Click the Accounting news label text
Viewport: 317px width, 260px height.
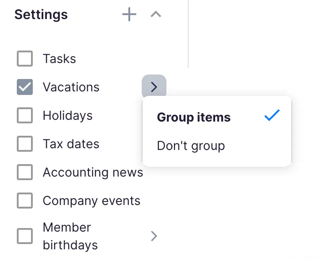click(93, 172)
